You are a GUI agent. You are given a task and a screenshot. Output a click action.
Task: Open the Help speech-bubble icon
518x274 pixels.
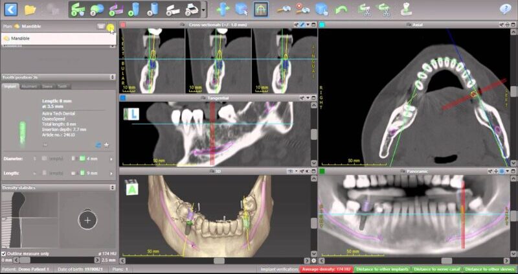[x=505, y=9]
